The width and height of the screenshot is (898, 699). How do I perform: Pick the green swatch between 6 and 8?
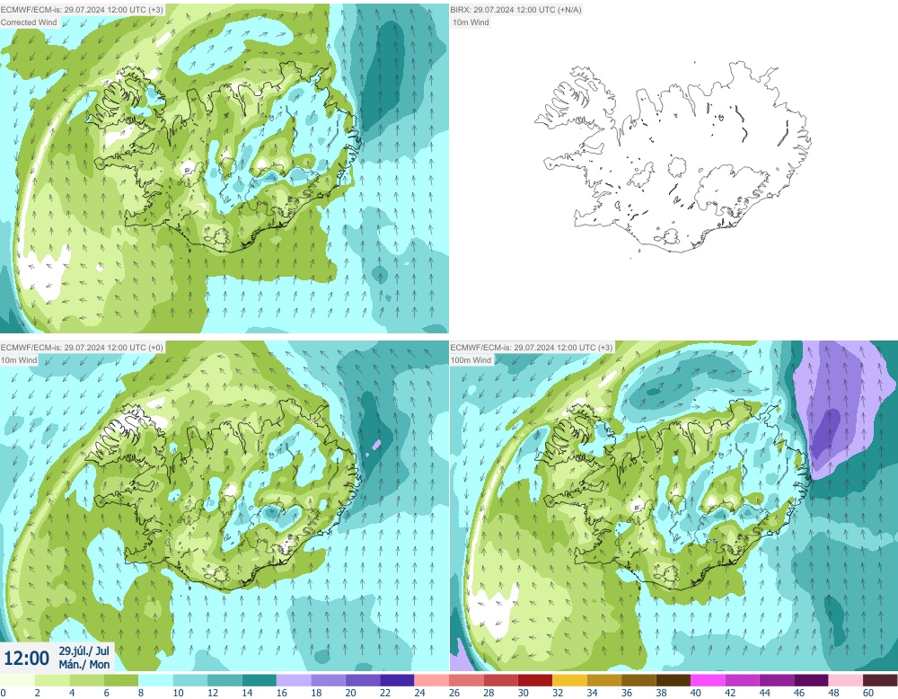[121, 680]
